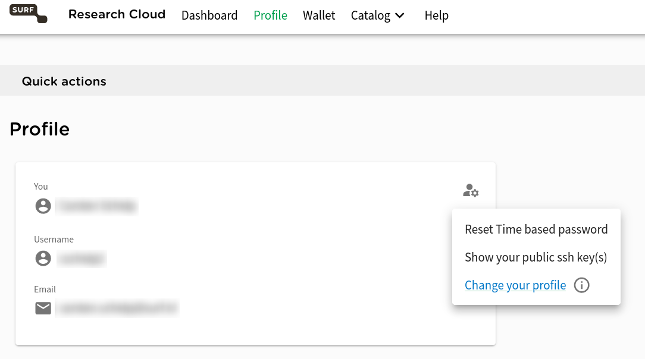This screenshot has height=359, width=645.
Task: Click the blurred username value
Action: pyautogui.click(x=82, y=259)
